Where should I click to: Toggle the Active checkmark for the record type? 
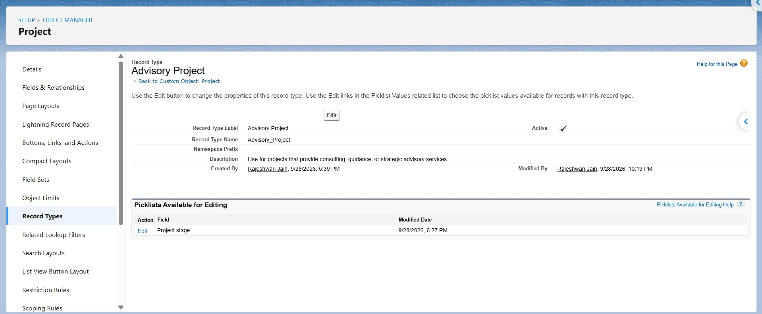[x=563, y=129]
